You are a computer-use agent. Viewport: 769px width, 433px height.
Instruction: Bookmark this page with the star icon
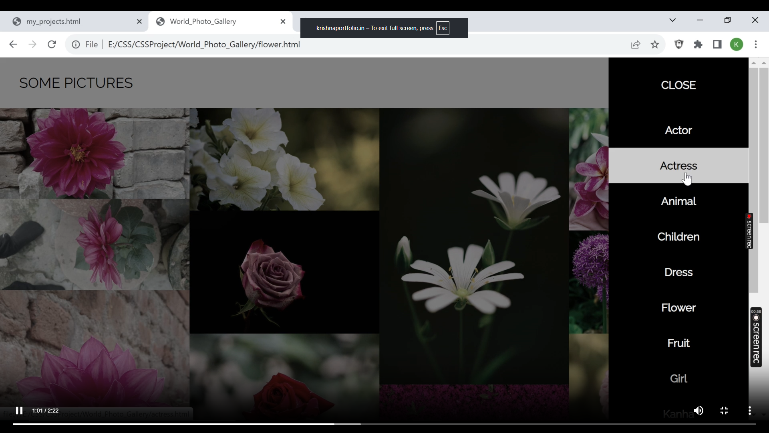click(x=655, y=45)
